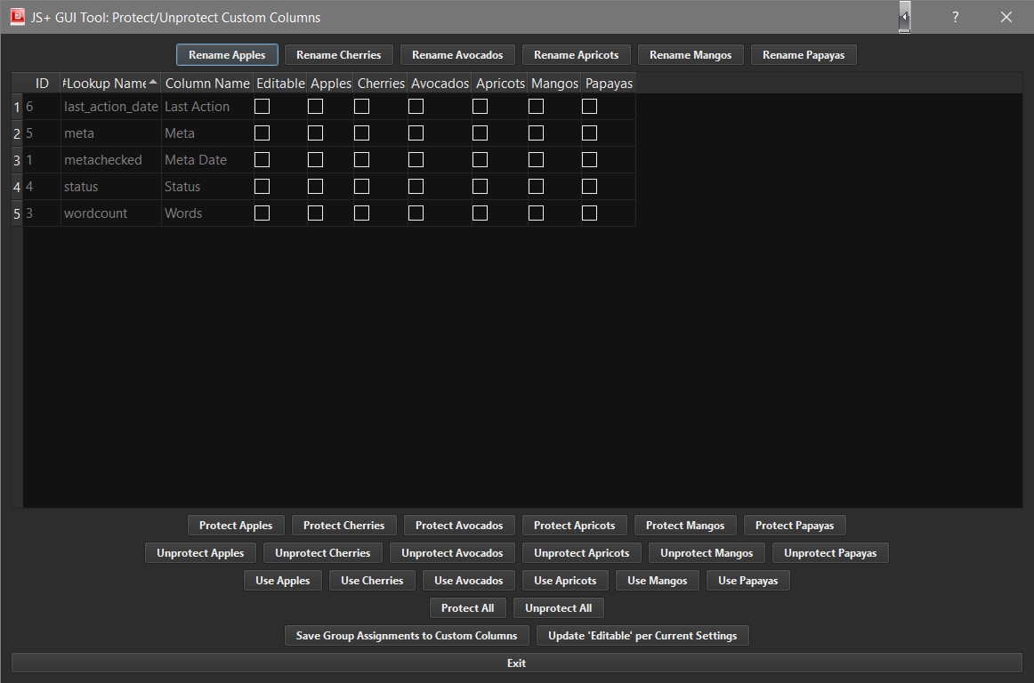Screen dimensions: 1034x683
Task: Check Papayas box in the meta row
Action: click(x=589, y=133)
